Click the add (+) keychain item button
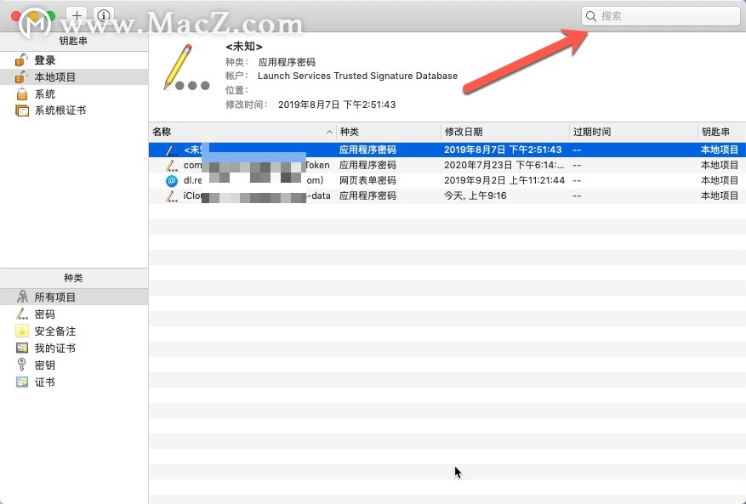The width and height of the screenshot is (746, 504). click(77, 15)
